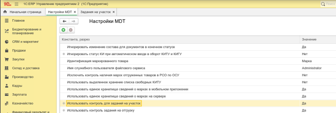This screenshot has height=113, width=336.
Task: Click the forward navigation arrow
Action: [73, 21]
